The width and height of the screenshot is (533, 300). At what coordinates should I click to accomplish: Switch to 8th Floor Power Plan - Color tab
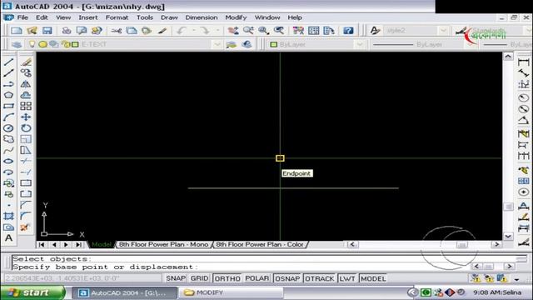[x=260, y=244]
